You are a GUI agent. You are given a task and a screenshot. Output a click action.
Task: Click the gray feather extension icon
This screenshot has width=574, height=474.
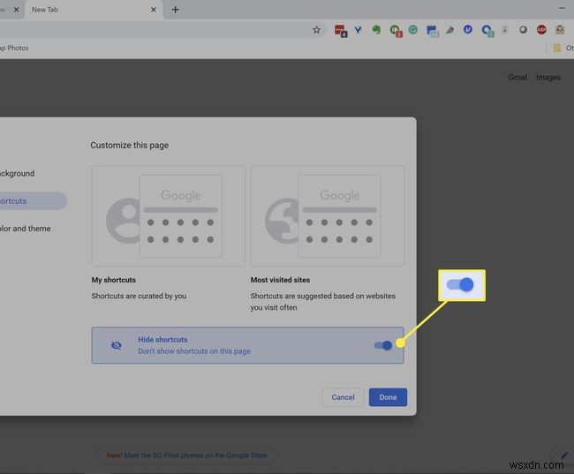[x=449, y=30]
